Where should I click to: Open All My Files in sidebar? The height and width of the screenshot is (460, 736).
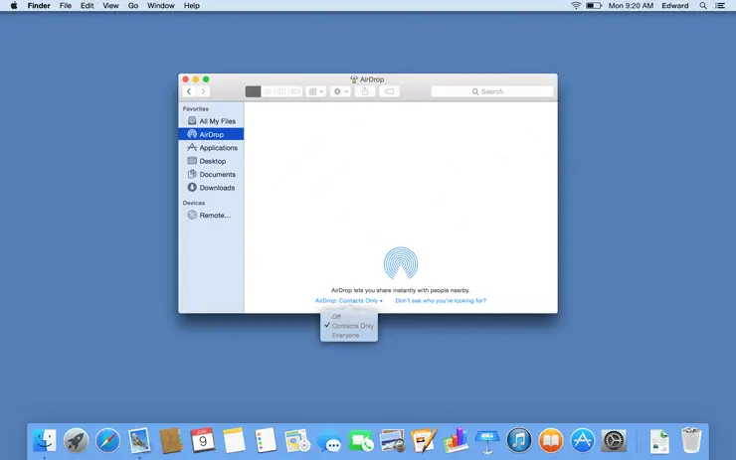pyautogui.click(x=211, y=121)
